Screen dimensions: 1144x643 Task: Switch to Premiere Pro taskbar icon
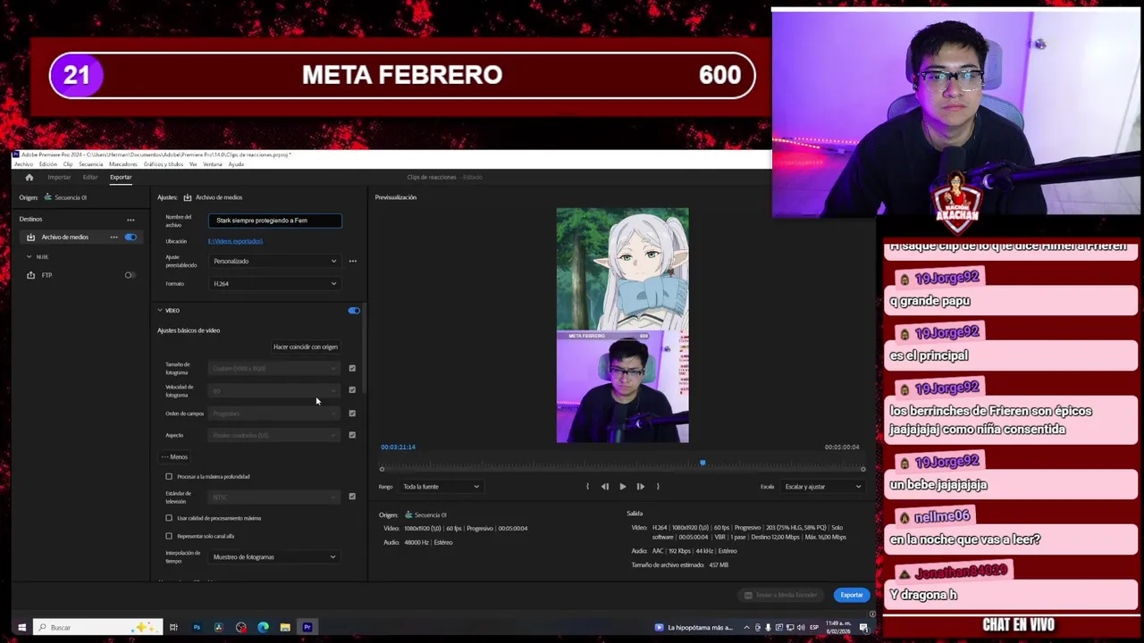(307, 627)
